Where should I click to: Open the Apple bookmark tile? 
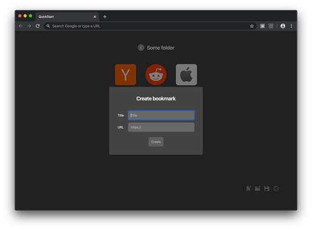tap(186, 74)
